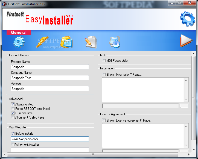Select the lightning bolt toolbar icon

pyautogui.click(x=42, y=42)
